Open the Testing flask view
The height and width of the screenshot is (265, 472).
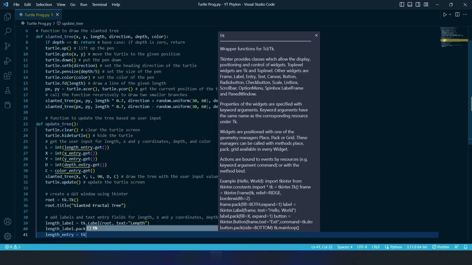coord(7,91)
